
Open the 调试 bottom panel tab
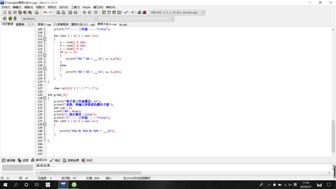55,160
